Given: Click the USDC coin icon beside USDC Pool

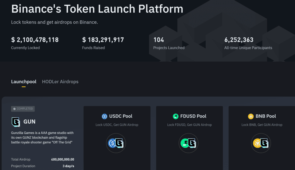Looking at the screenshot, I should (x=104, y=116).
